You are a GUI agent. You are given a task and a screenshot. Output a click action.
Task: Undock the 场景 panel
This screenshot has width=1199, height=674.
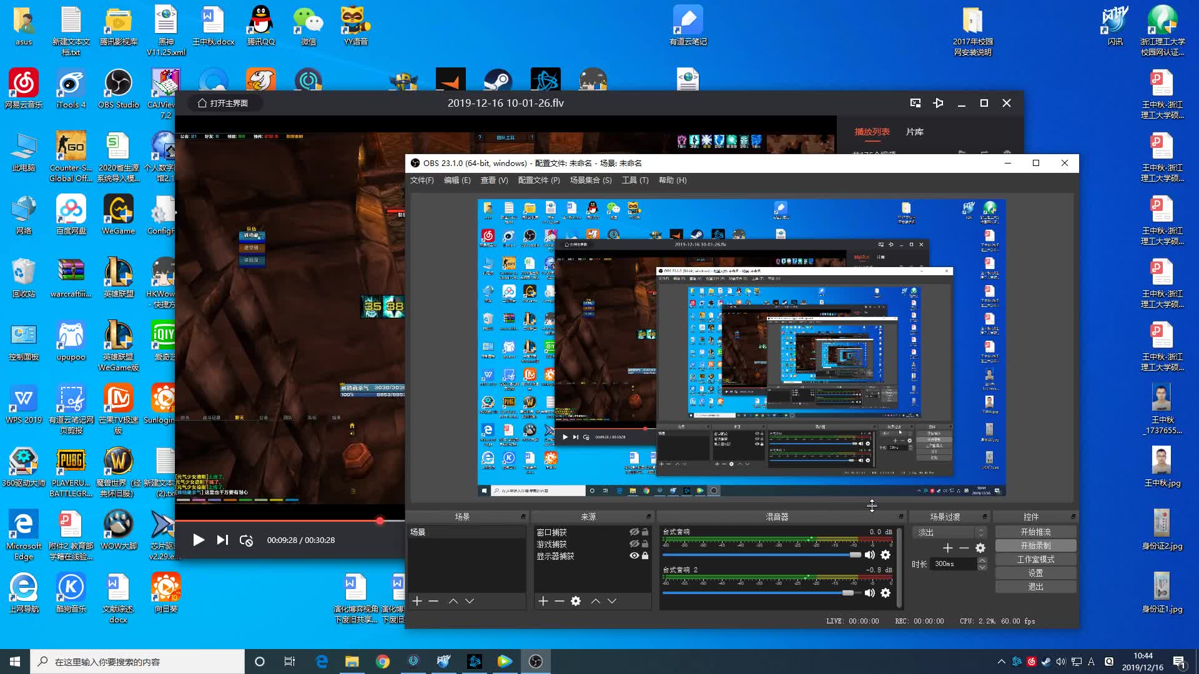(523, 517)
